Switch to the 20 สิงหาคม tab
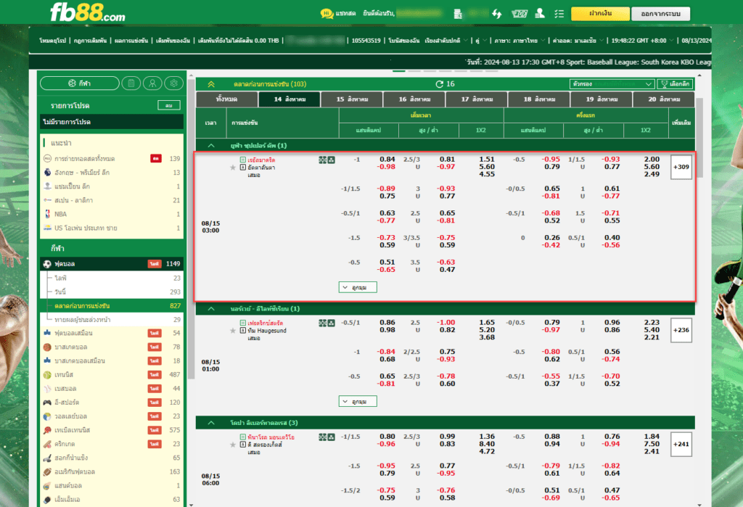Image resolution: width=743 pixels, height=507 pixels. pos(664,99)
